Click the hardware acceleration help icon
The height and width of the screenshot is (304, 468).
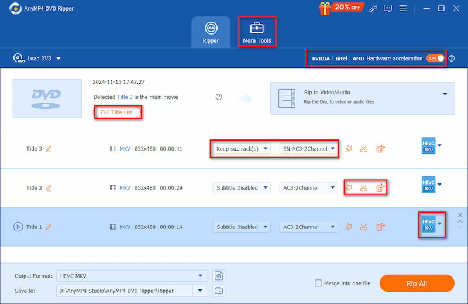coord(452,59)
